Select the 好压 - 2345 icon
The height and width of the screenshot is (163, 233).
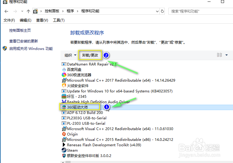(64, 96)
